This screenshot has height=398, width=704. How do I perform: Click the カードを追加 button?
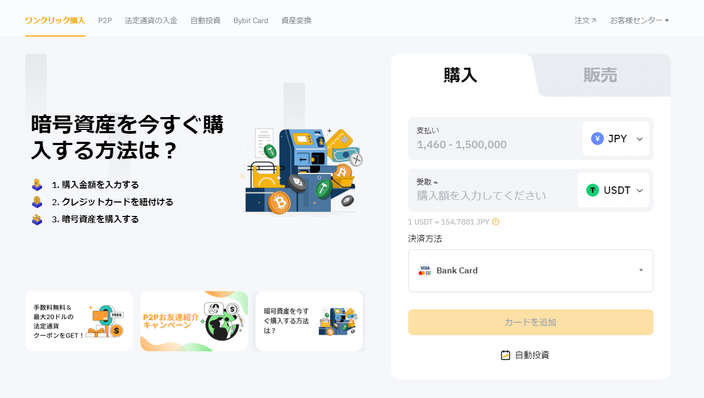click(x=531, y=322)
